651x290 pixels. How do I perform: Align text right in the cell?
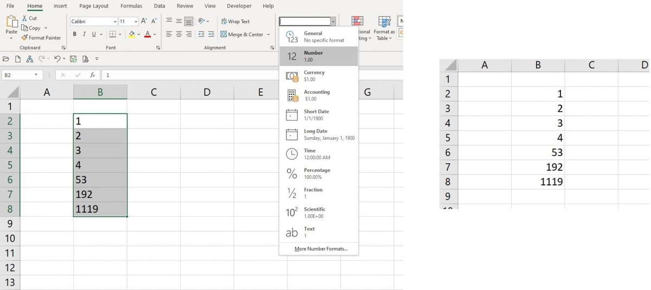point(189,34)
